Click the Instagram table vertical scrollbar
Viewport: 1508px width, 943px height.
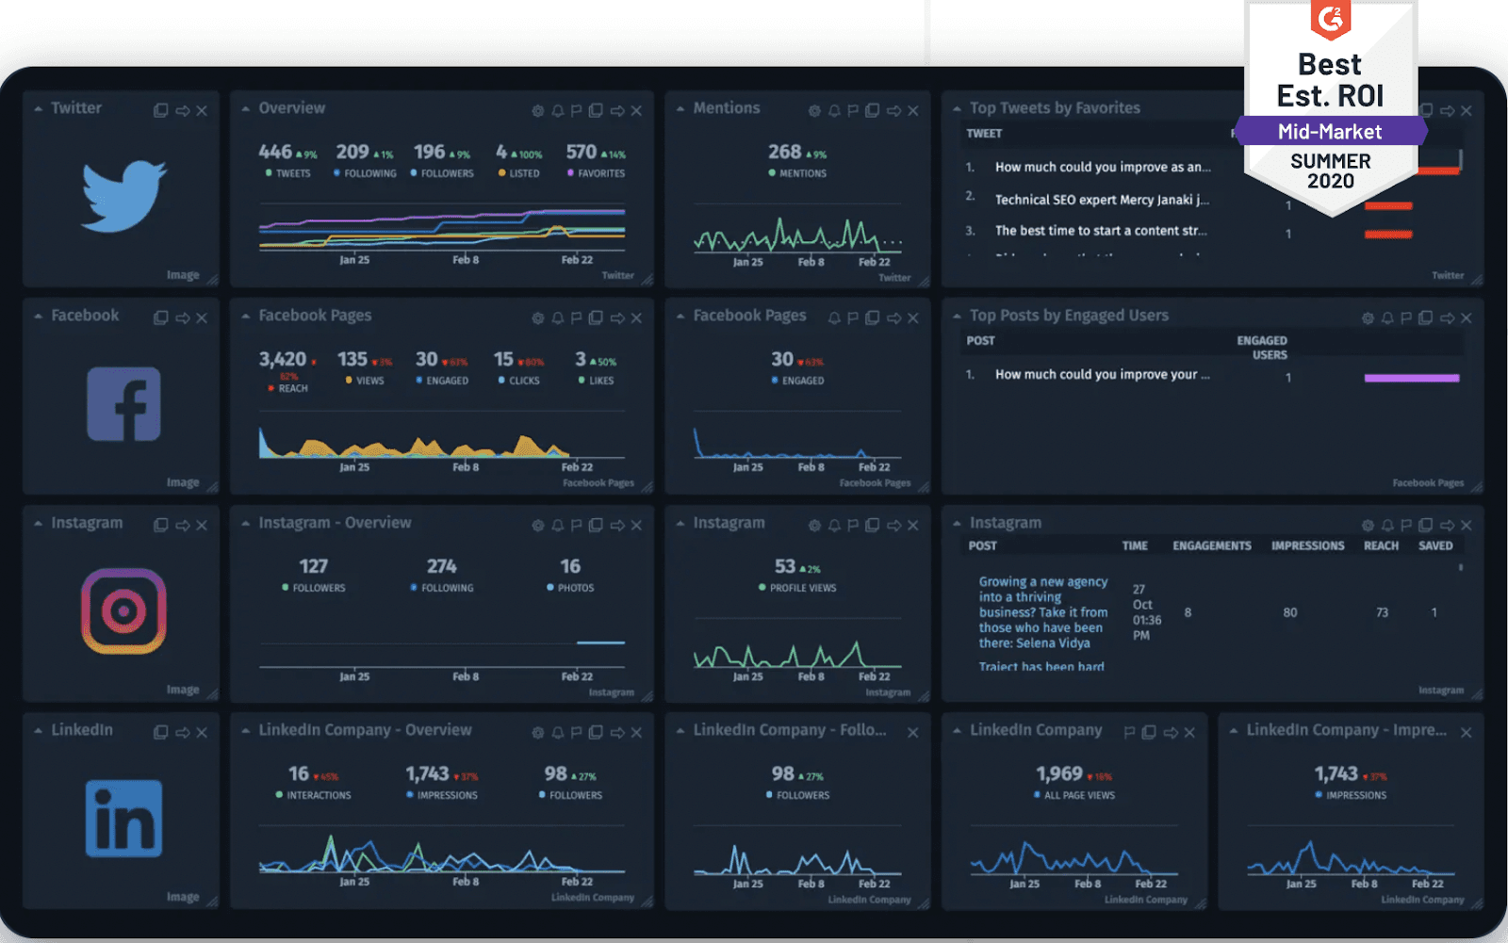(x=1461, y=567)
